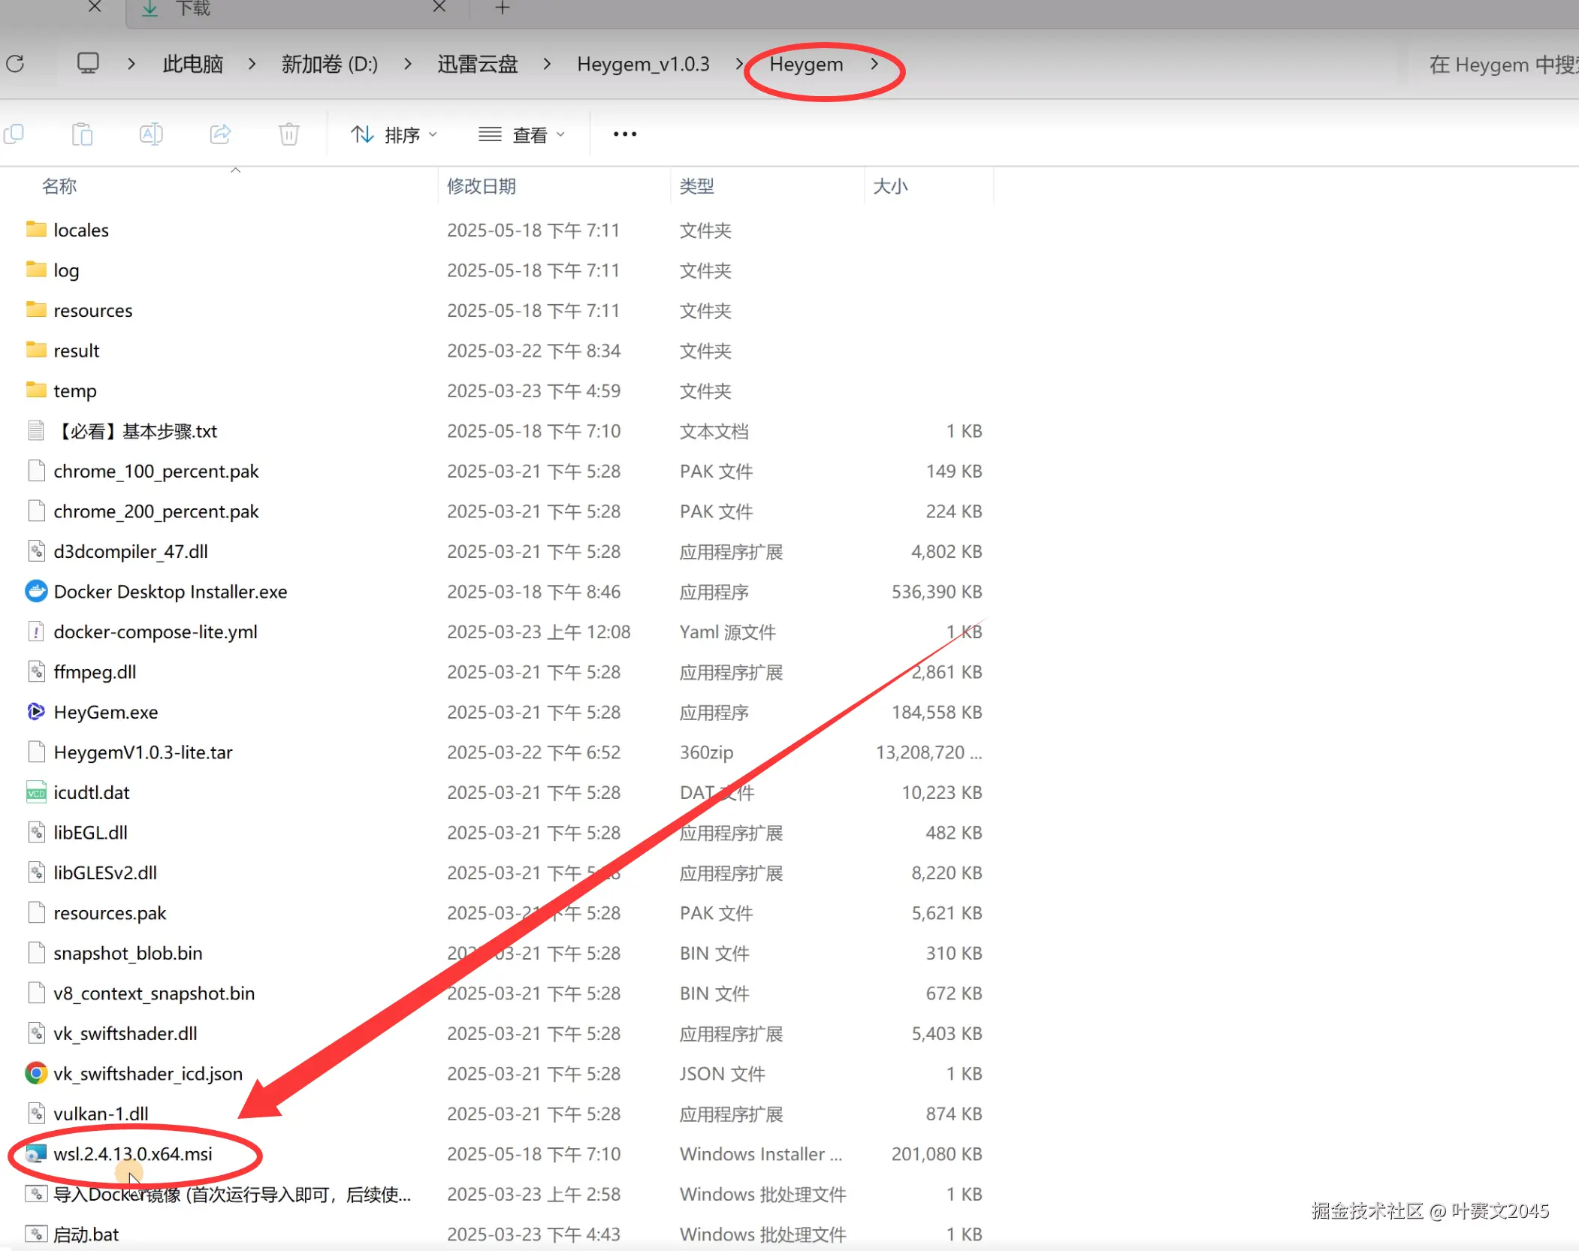The height and width of the screenshot is (1251, 1579).
Task: Expand chevron after Heygem in breadcrumb
Action: pos(874,64)
